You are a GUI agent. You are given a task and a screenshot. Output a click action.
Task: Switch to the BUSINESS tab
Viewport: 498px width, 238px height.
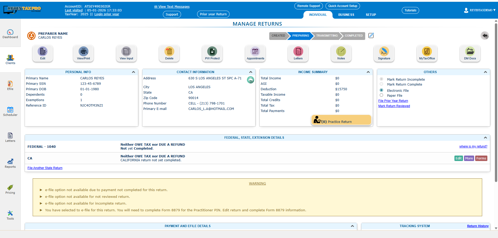[346, 15]
